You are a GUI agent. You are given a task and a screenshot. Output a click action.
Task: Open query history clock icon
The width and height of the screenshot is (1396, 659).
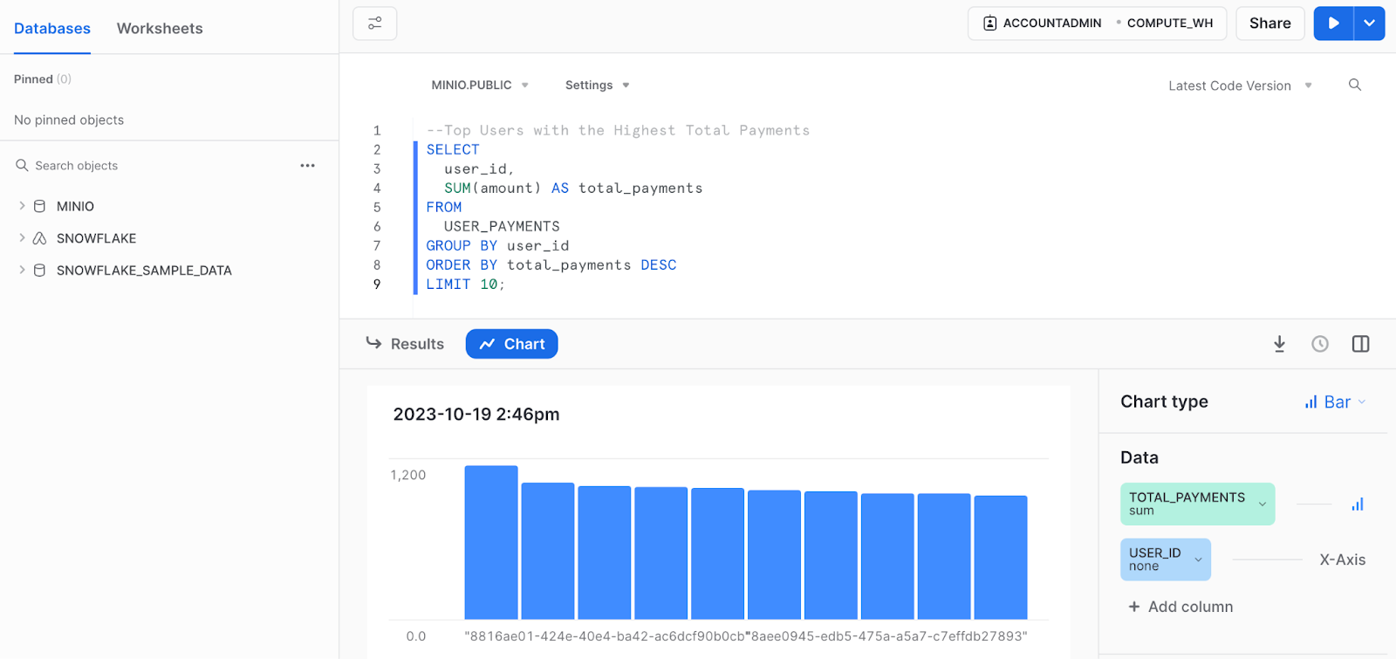point(1319,344)
